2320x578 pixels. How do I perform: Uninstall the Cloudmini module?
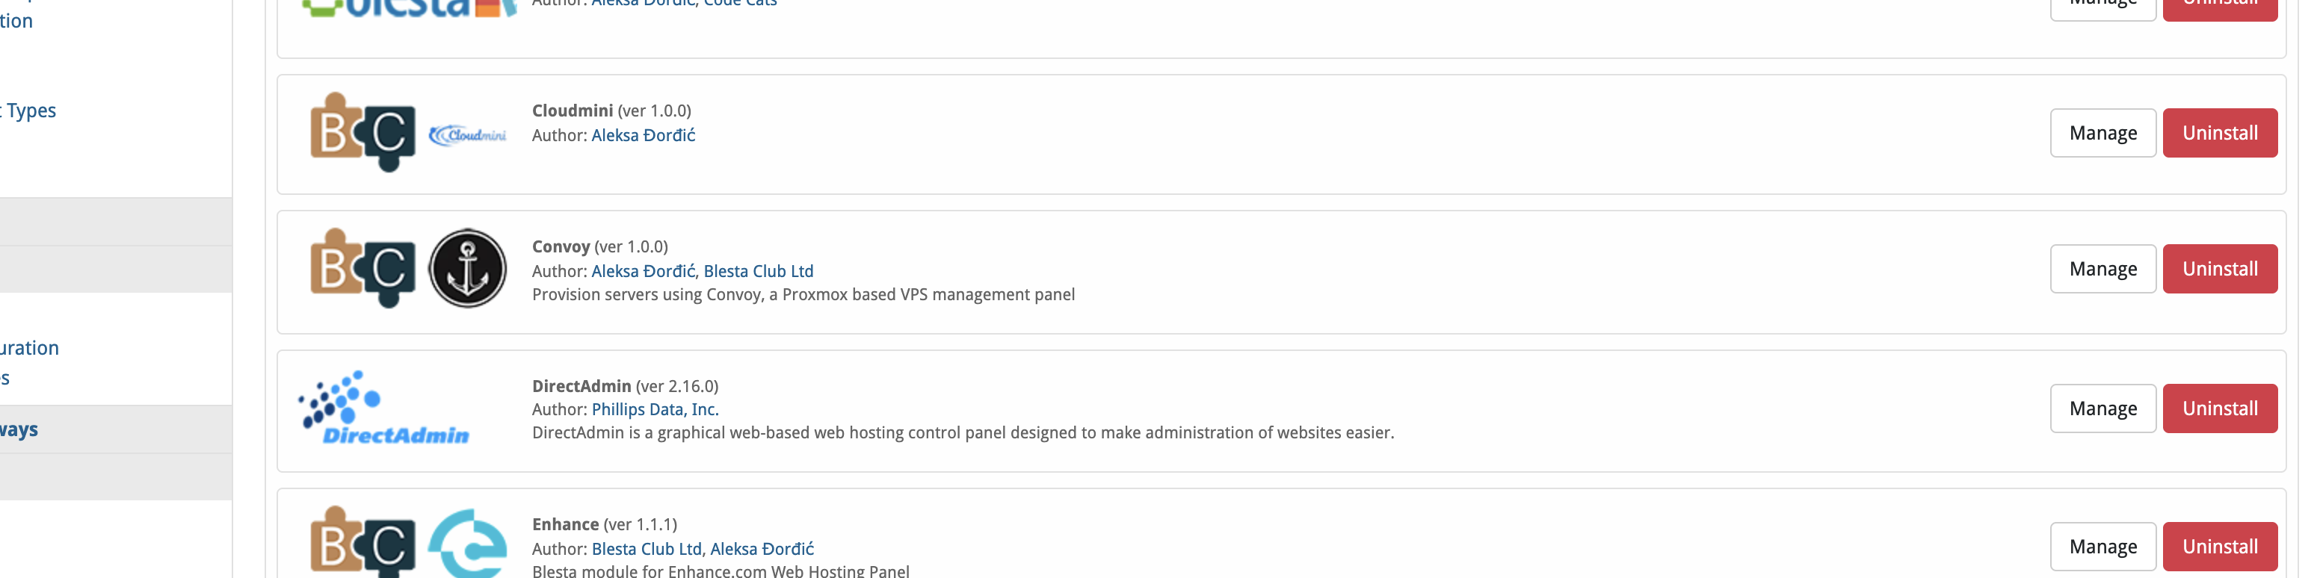pyautogui.click(x=2220, y=133)
